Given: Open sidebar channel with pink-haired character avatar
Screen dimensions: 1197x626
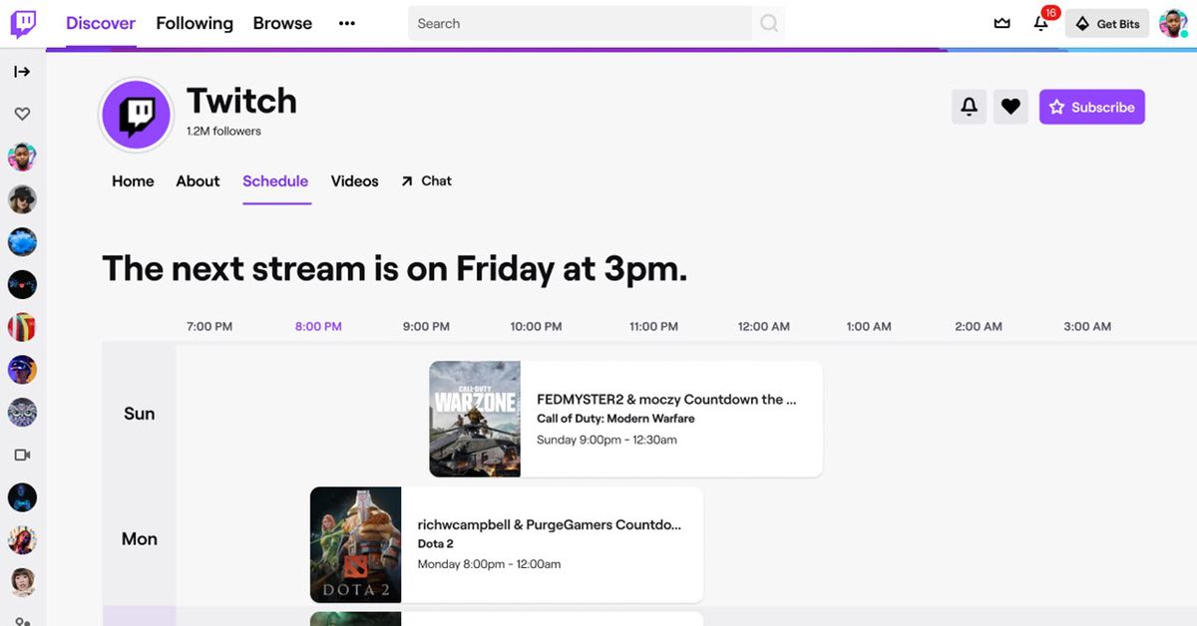Looking at the screenshot, I should 22,539.
